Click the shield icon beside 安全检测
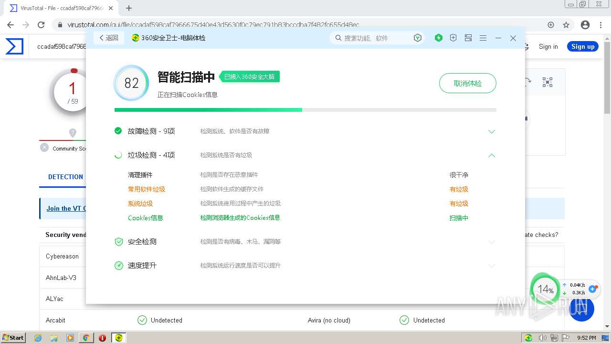Screen dimensions: 611x344 click(119, 242)
